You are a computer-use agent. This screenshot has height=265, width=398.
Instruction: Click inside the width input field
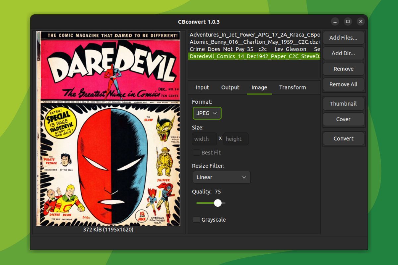click(x=204, y=139)
